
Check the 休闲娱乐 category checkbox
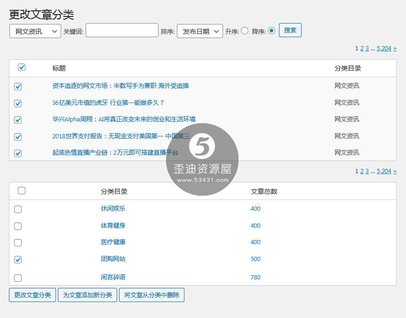18,209
